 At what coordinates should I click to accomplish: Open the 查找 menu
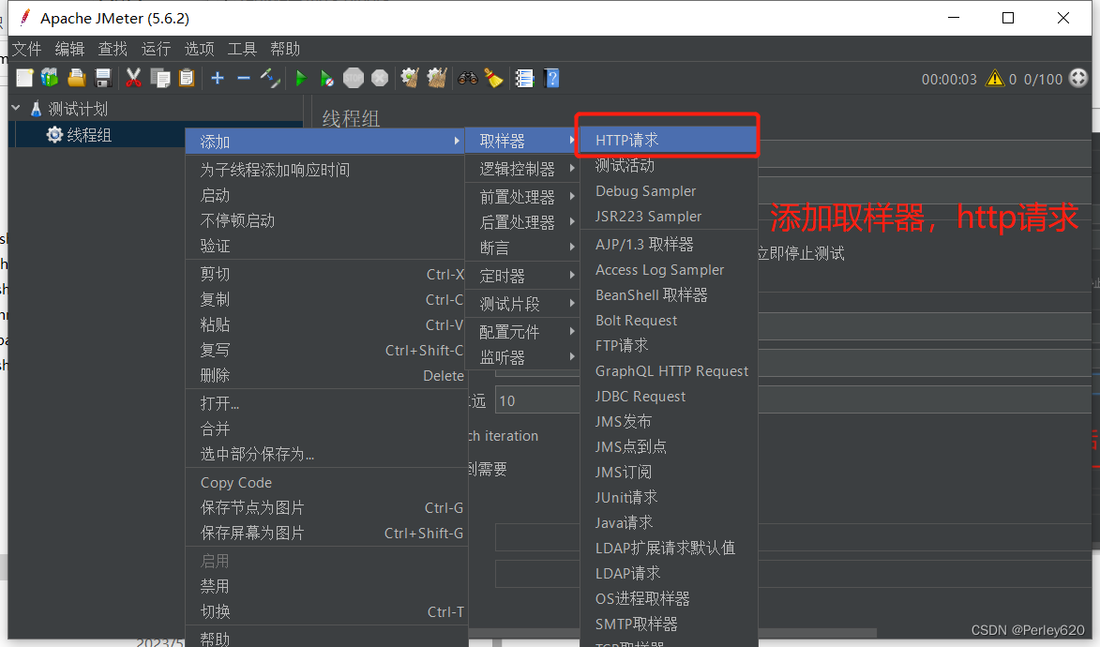(x=113, y=49)
